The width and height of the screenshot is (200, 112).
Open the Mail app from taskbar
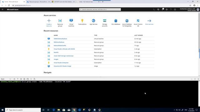(x=69, y=110)
